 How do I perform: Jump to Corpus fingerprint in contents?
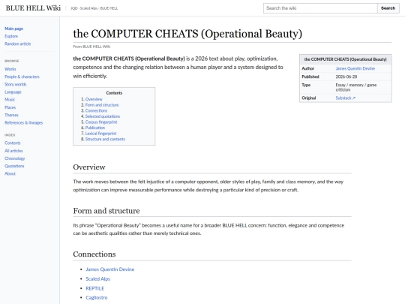point(101,122)
